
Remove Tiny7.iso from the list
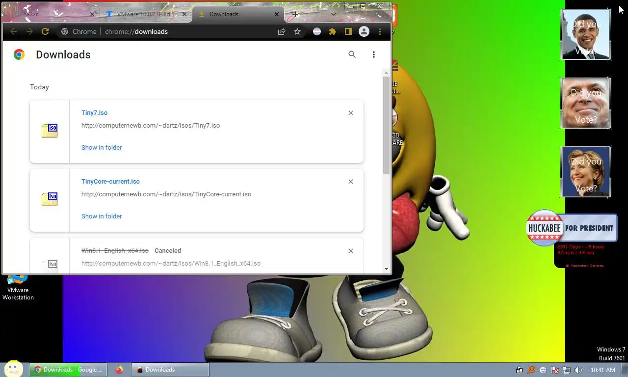(351, 113)
